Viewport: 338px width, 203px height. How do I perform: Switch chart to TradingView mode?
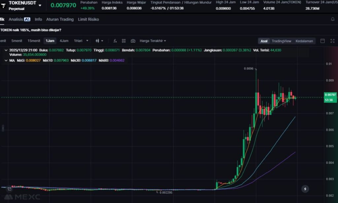coord(281,41)
